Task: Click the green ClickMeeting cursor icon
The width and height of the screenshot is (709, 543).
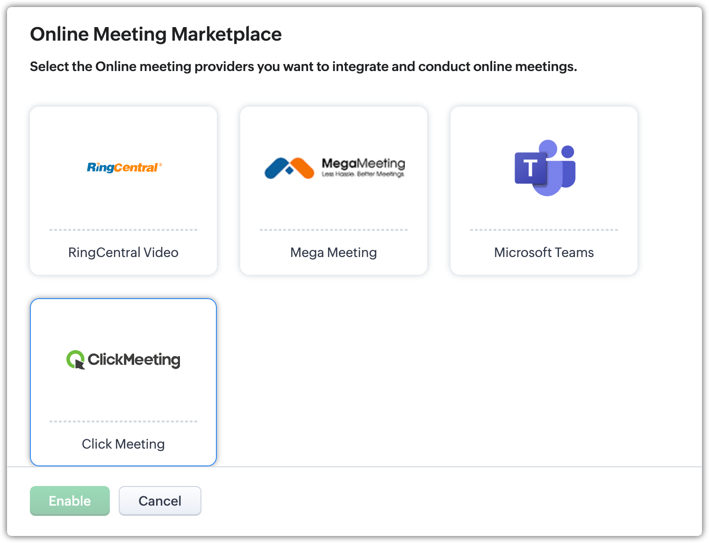Action: pyautogui.click(x=75, y=359)
